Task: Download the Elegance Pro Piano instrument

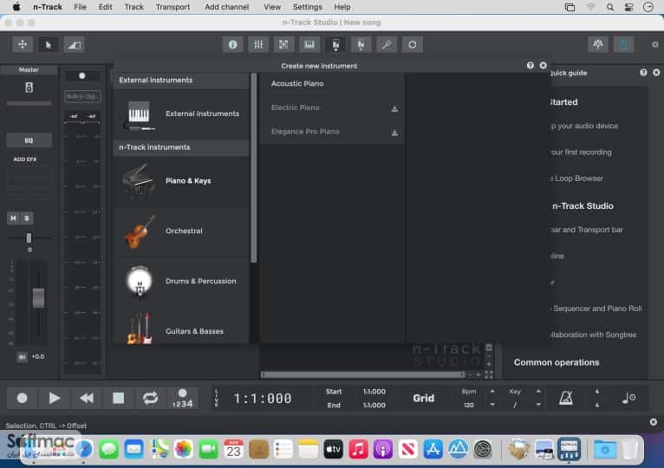Action: coord(394,133)
